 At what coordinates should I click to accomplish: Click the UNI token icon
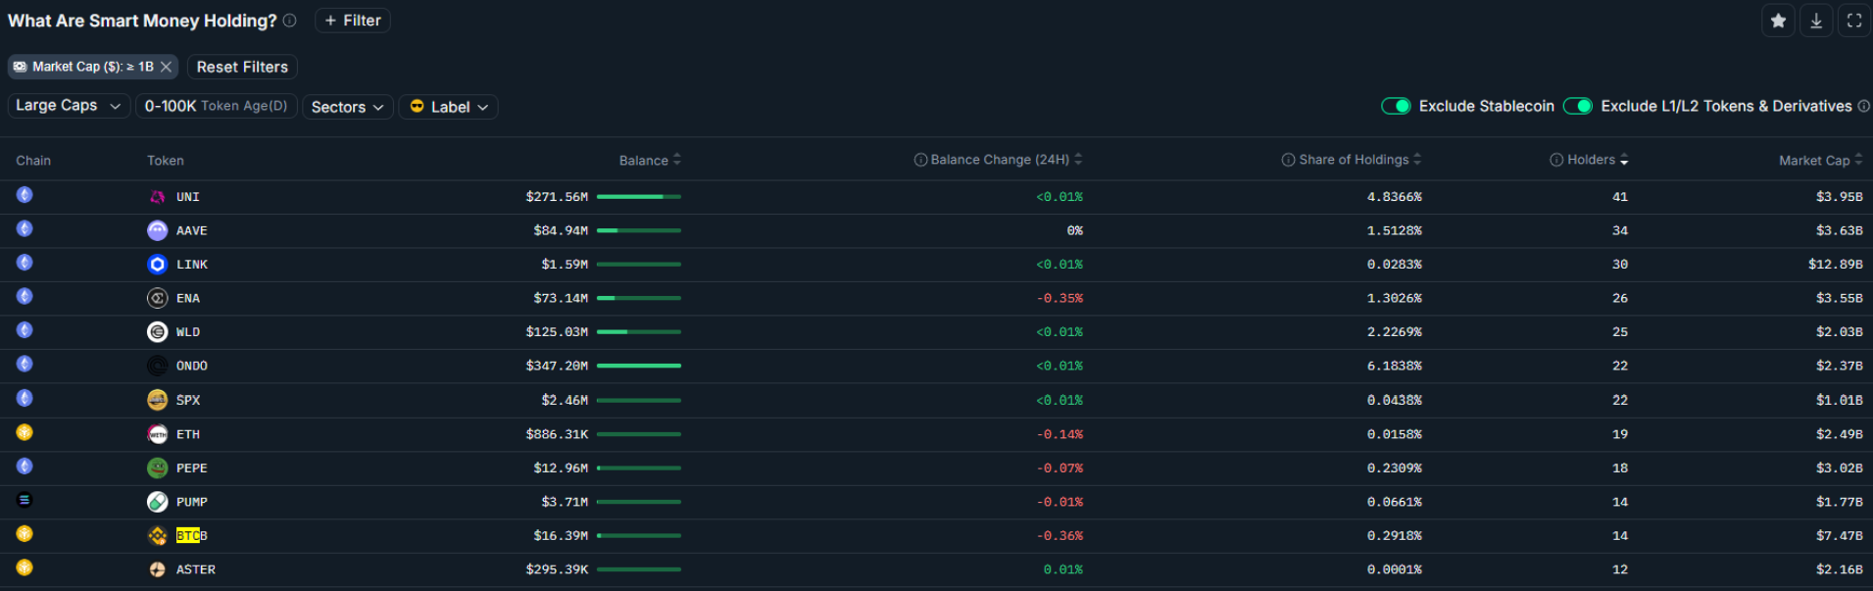click(157, 197)
